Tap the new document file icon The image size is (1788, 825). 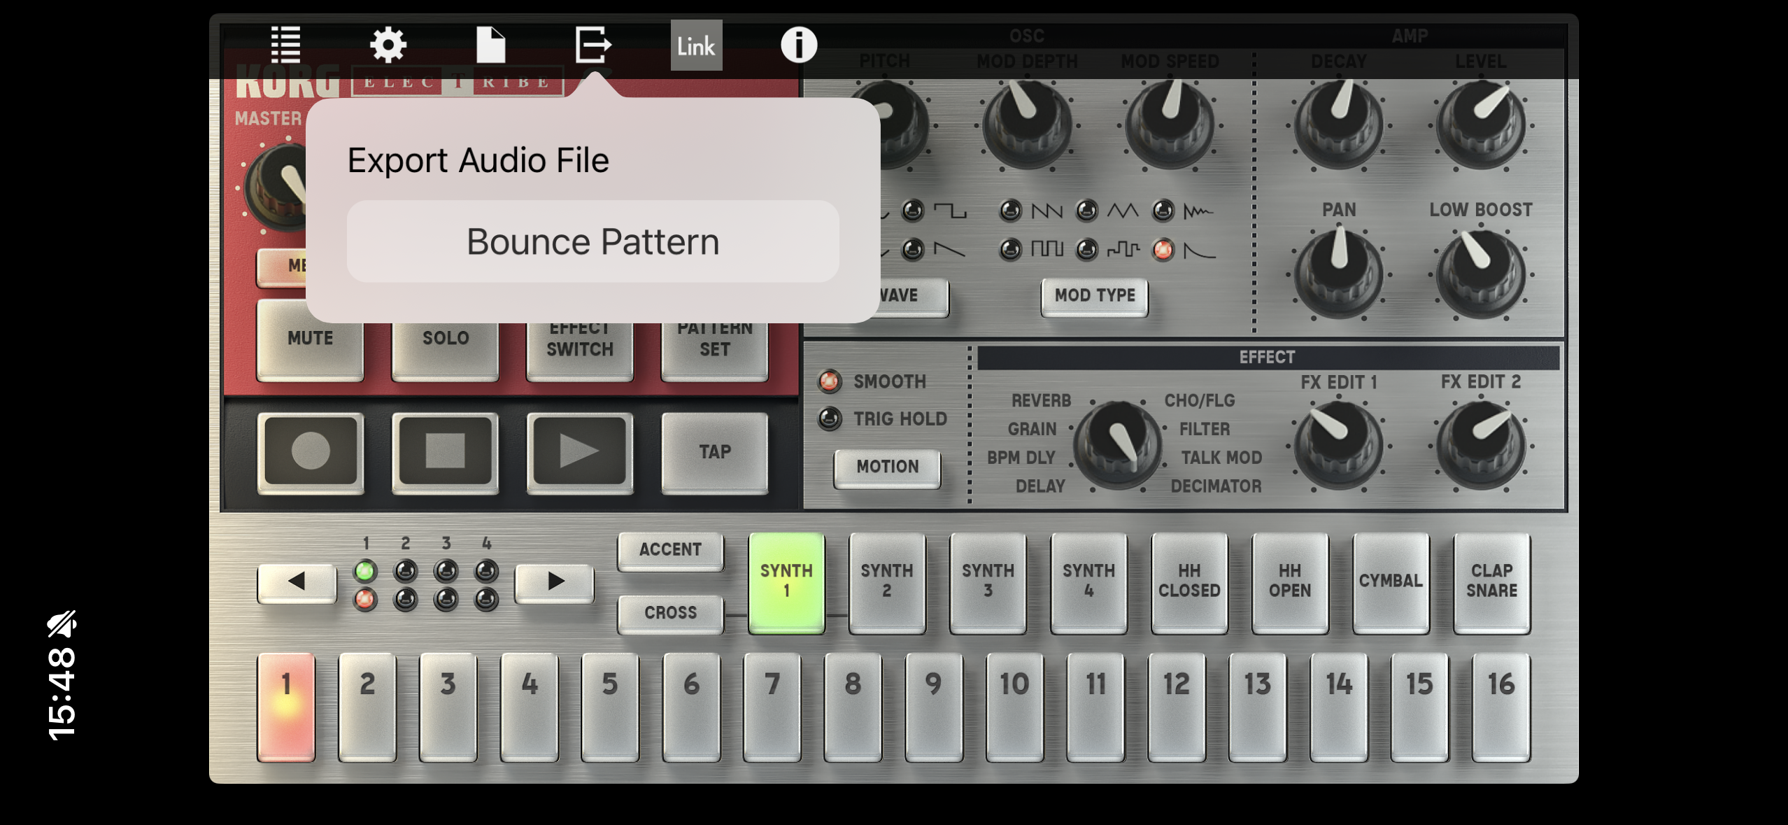click(x=490, y=45)
